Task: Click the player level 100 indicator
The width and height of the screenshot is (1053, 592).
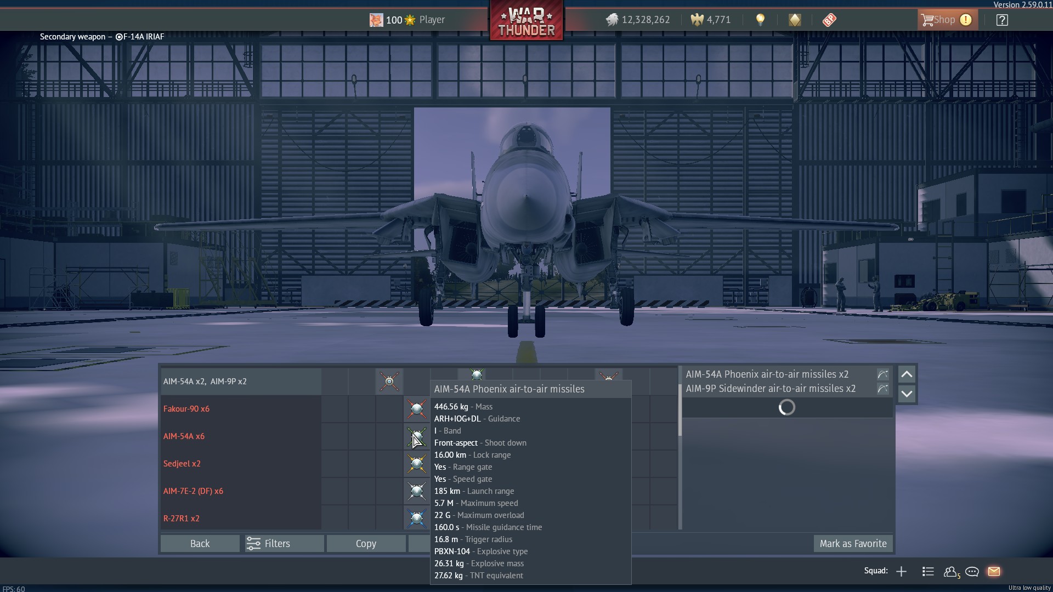Action: (x=394, y=20)
